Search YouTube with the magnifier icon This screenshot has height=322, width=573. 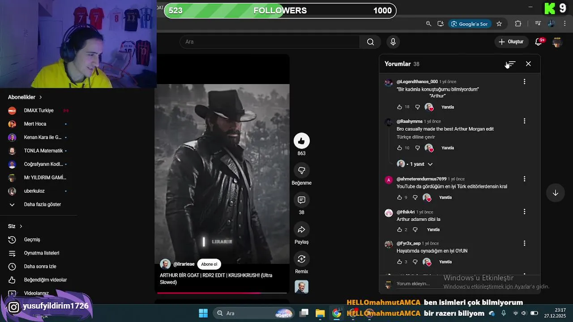click(370, 42)
